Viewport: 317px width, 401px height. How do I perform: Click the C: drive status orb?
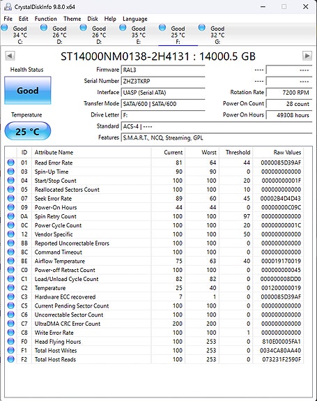click(x=5, y=28)
